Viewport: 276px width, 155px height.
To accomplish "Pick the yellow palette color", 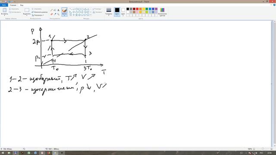I will point(144,9).
